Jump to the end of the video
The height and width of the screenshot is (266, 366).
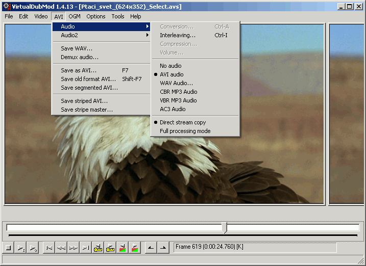coord(86,248)
